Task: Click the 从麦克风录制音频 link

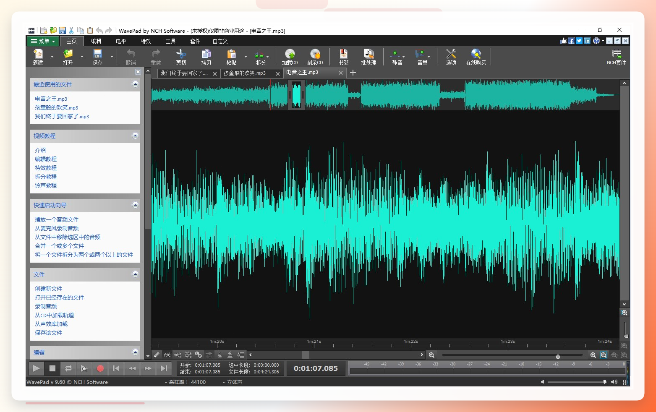Action: coord(57,228)
